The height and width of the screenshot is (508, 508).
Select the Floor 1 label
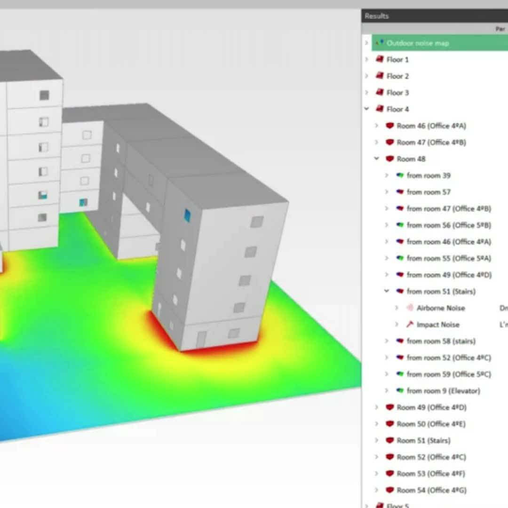(x=397, y=60)
